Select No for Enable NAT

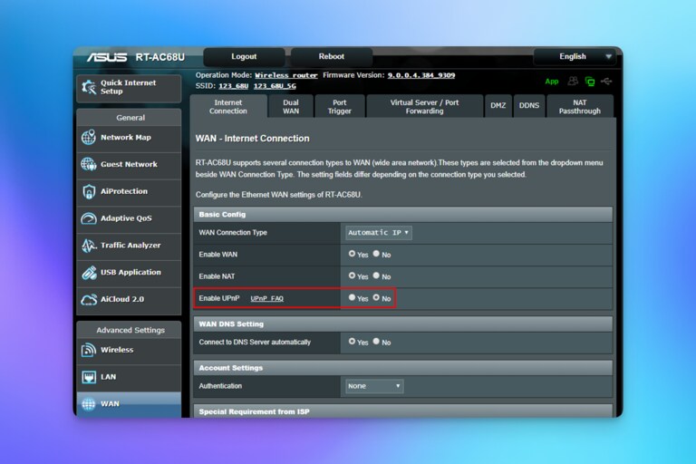pos(376,275)
